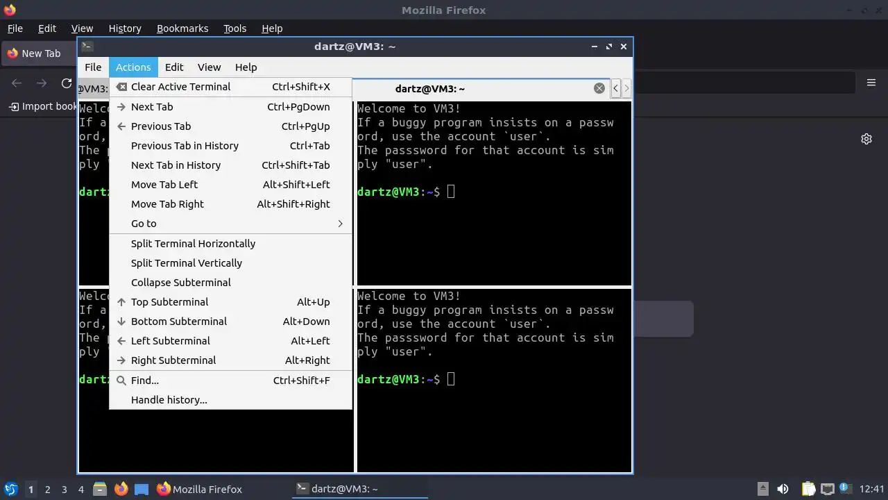The width and height of the screenshot is (888, 500).
Task: Expand the Go to submenu
Action: [x=230, y=224]
